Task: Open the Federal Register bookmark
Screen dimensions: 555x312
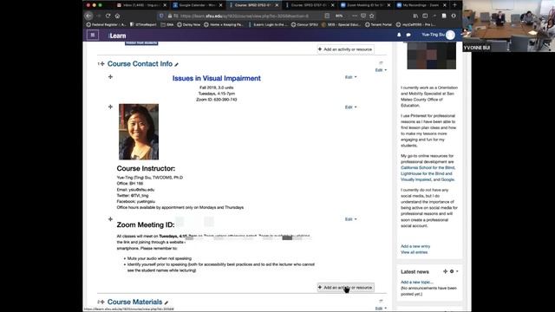Action: click(106, 25)
